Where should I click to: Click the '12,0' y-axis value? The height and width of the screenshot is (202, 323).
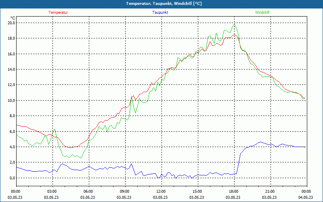tap(12, 85)
